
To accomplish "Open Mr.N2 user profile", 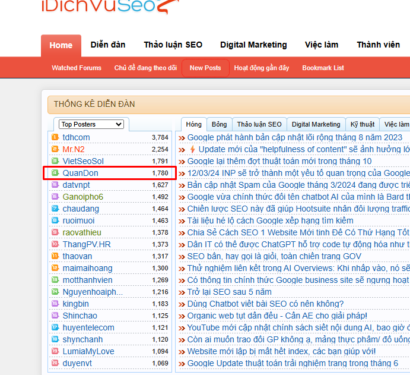I will tap(74, 149).
